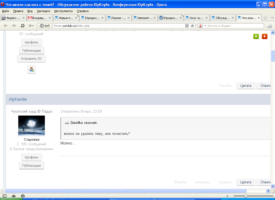Open the Инструменты menu
Screen dimensions: 275x200
[63, 11]
